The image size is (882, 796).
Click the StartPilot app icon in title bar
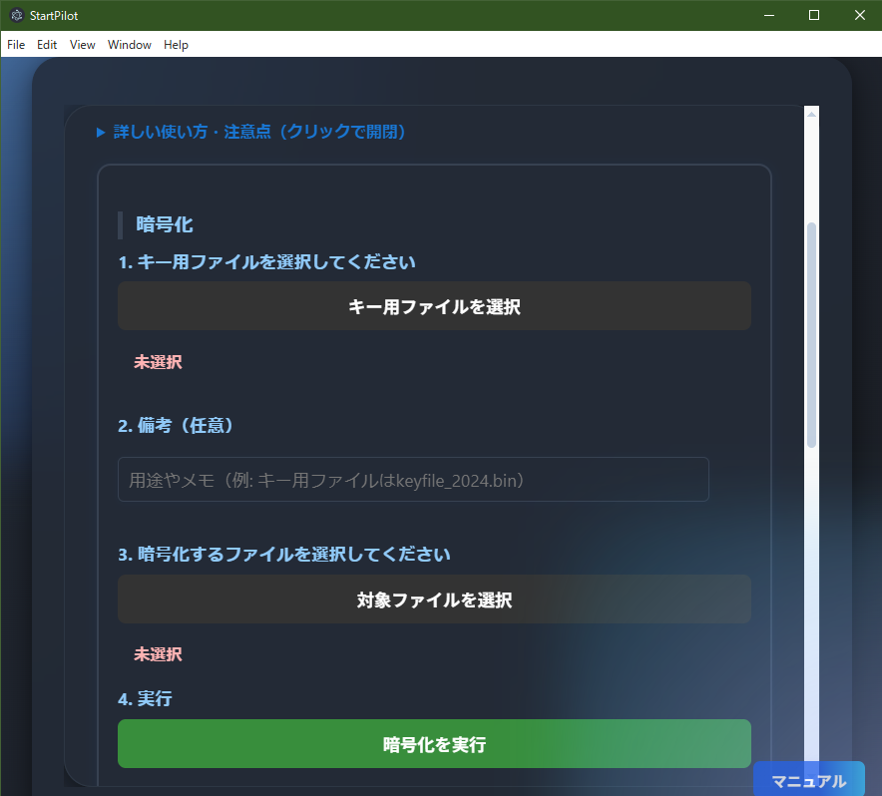[15, 15]
